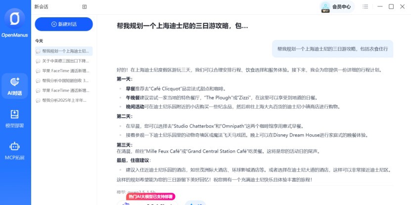Click the 今天 date group label

[x=39, y=41]
